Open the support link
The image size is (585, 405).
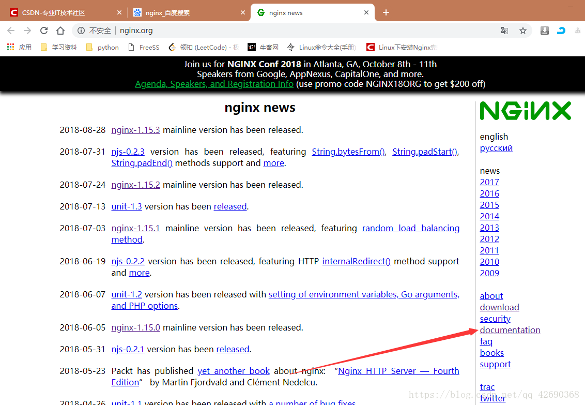(x=495, y=364)
